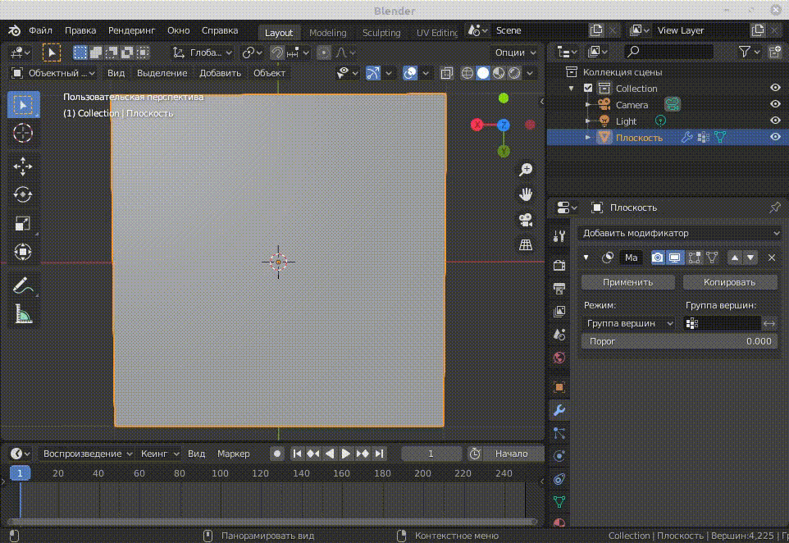Hide the Camera object in outliner
Viewport: 789px width, 543px height.
(774, 105)
